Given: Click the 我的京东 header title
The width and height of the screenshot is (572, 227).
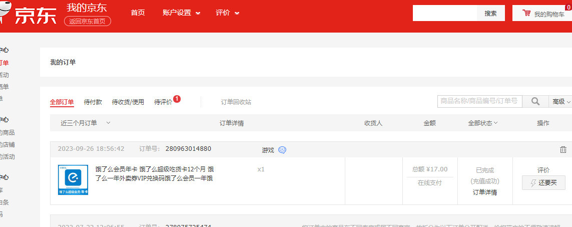Looking at the screenshot, I should (87, 8).
